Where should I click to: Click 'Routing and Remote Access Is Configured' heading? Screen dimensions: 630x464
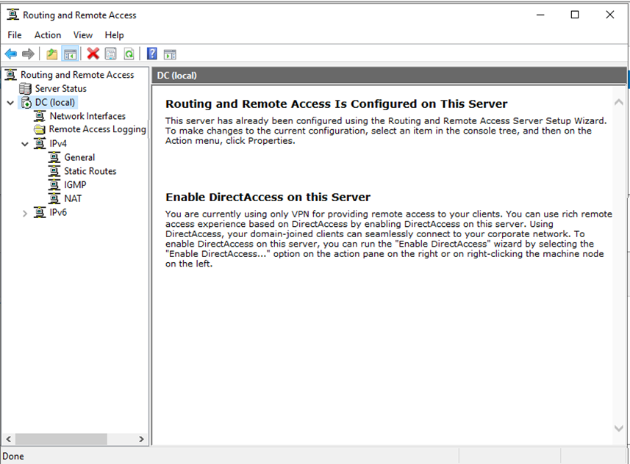tap(336, 104)
